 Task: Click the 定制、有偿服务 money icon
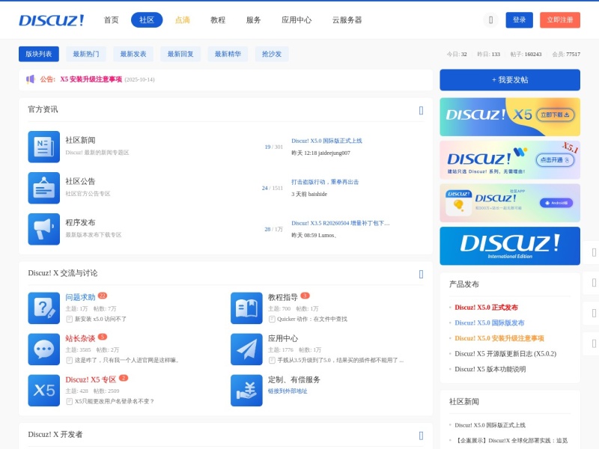click(246, 391)
